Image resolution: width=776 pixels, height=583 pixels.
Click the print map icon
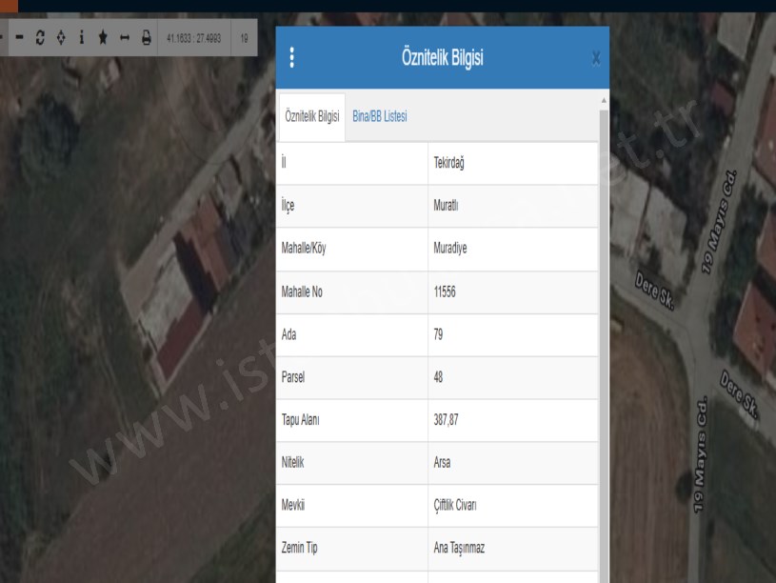point(146,39)
